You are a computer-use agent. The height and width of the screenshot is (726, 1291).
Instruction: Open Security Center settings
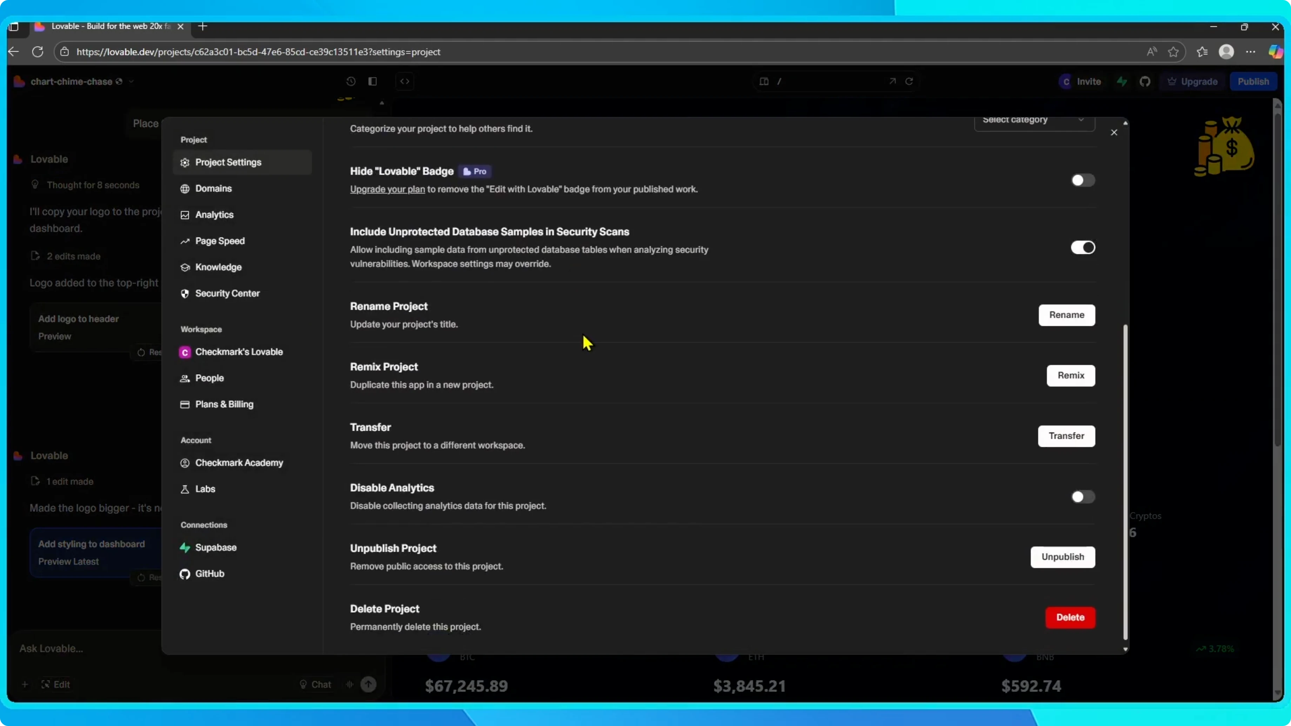pyautogui.click(x=242, y=294)
